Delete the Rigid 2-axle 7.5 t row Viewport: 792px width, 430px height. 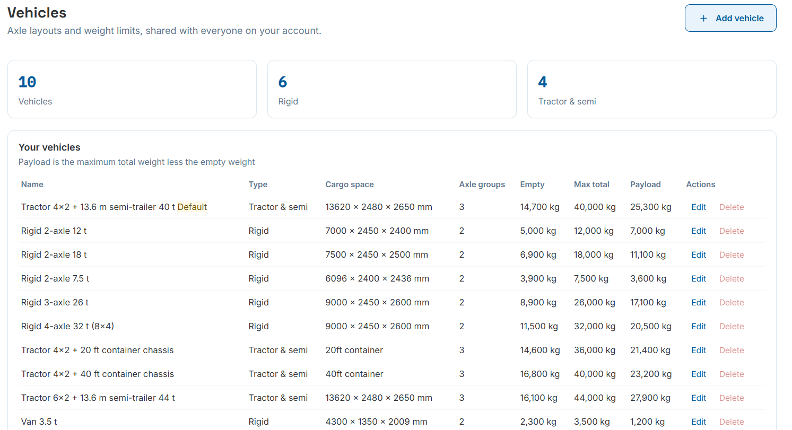(x=732, y=279)
